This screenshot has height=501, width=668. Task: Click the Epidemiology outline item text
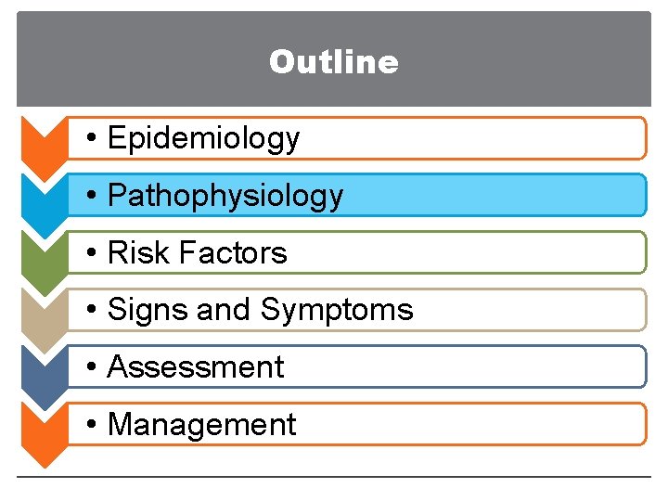point(203,138)
